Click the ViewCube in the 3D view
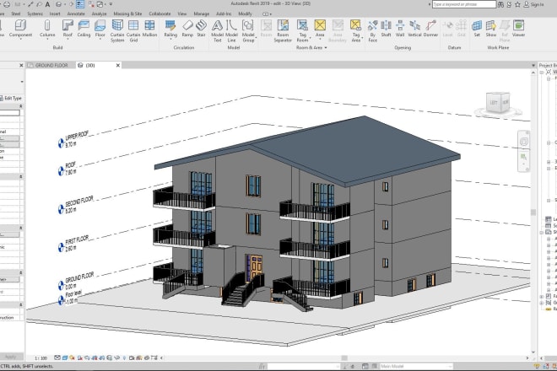 pos(497,103)
